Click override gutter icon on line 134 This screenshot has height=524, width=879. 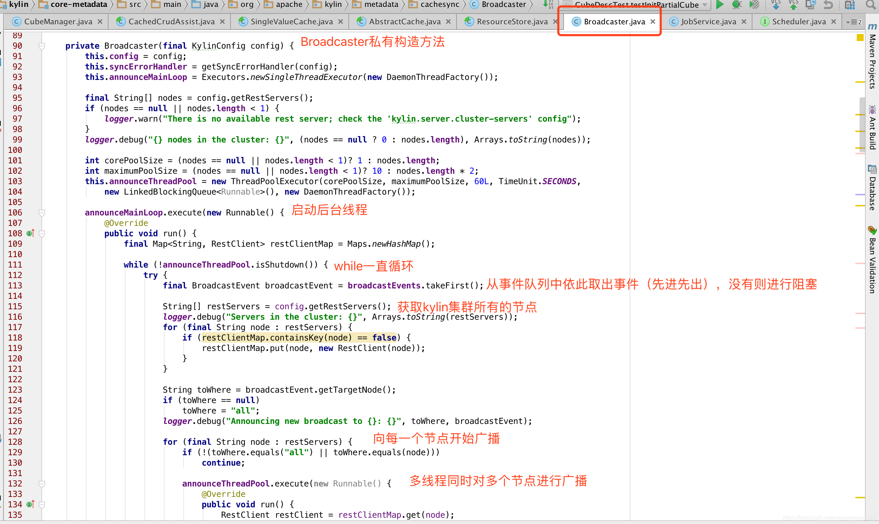pos(30,504)
